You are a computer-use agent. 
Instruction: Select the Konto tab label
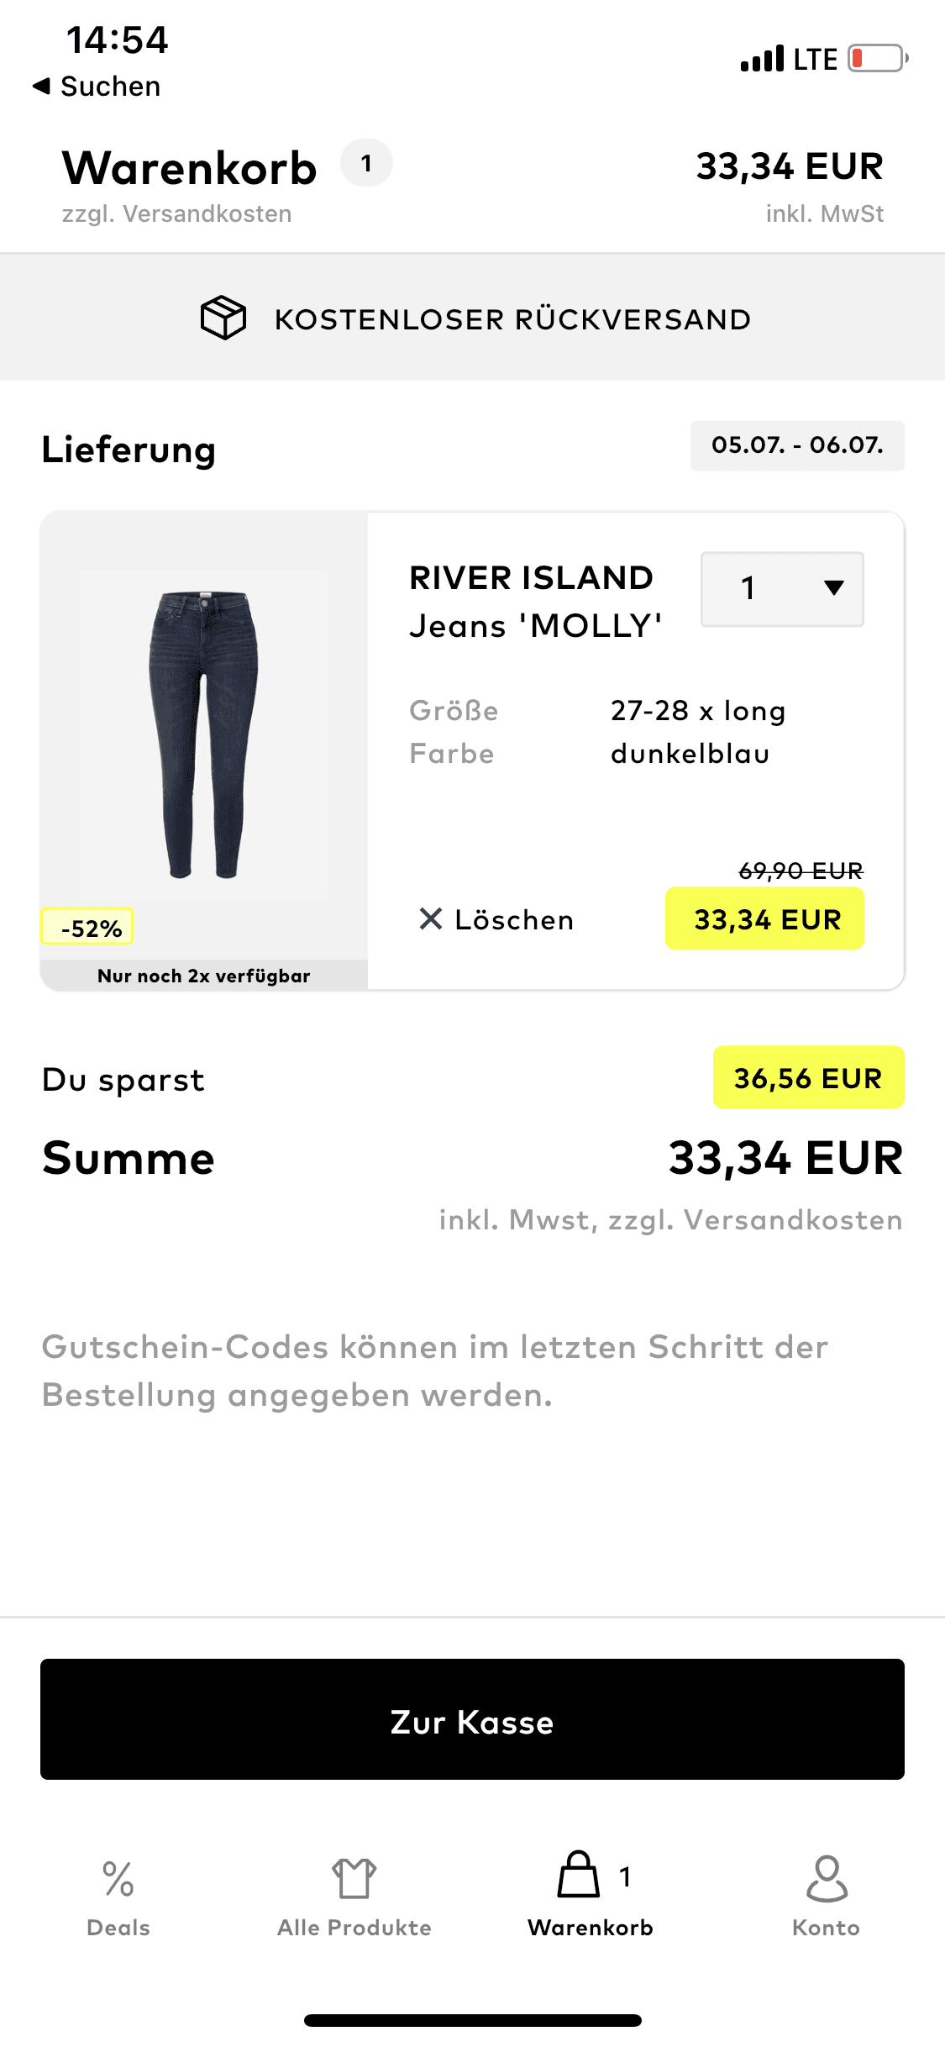pyautogui.click(x=827, y=1928)
